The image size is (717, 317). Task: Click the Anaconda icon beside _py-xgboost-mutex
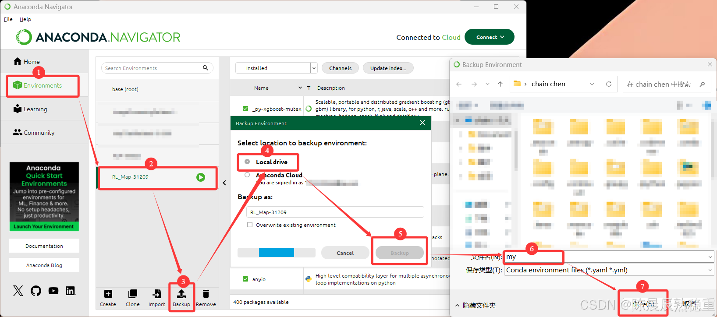pos(309,109)
